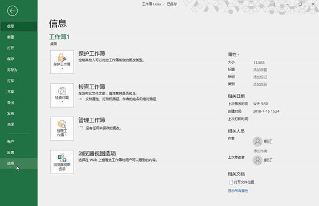Click the 相关人员 heading
Viewport: 319px width, 206px height.
click(236, 131)
